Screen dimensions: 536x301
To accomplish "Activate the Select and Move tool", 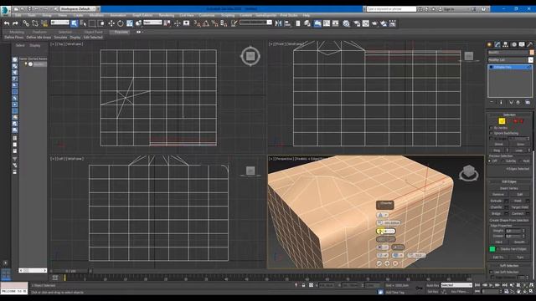I will pyautogui.click(x=111, y=23).
